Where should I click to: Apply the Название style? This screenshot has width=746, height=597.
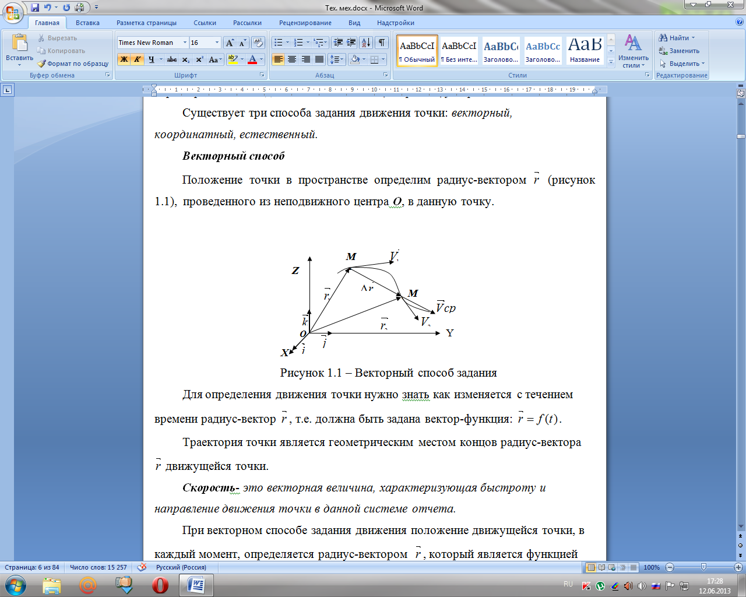(585, 51)
